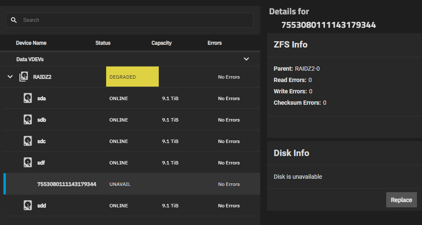Click the Capacity column header

click(x=161, y=43)
